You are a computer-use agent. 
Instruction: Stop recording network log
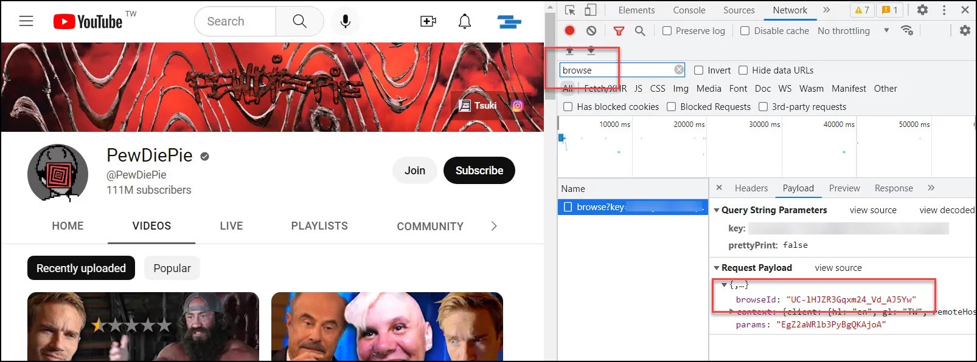pyautogui.click(x=569, y=30)
